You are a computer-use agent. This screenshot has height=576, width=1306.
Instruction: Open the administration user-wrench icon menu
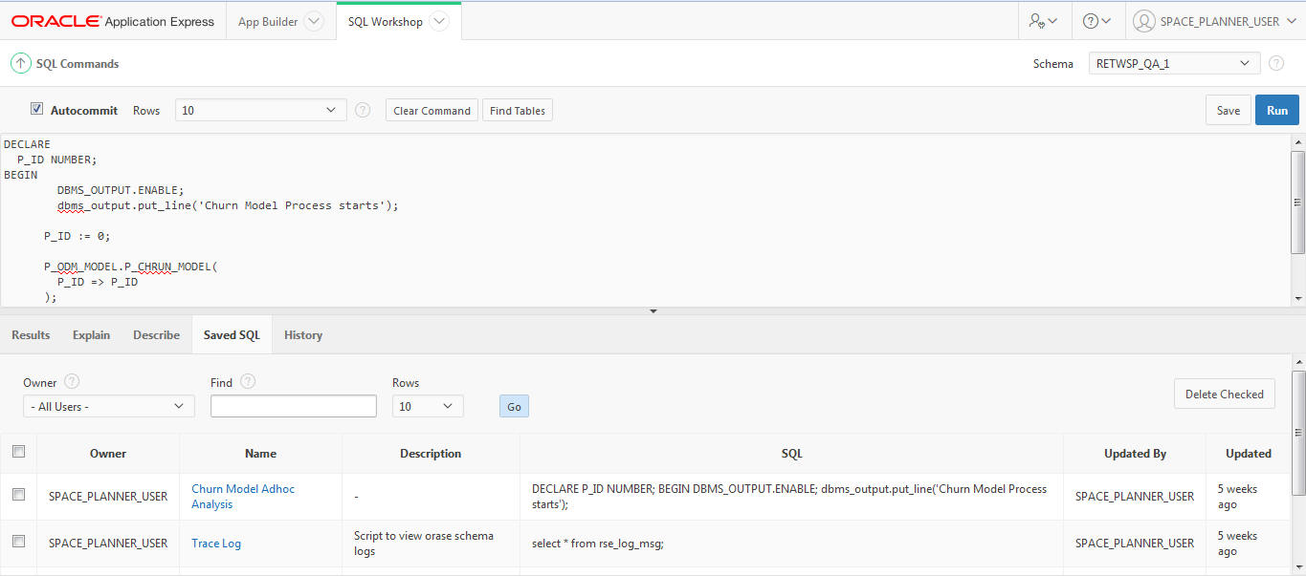pyautogui.click(x=1042, y=21)
